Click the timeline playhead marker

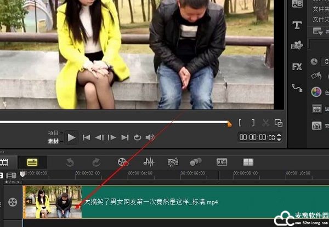22,174
